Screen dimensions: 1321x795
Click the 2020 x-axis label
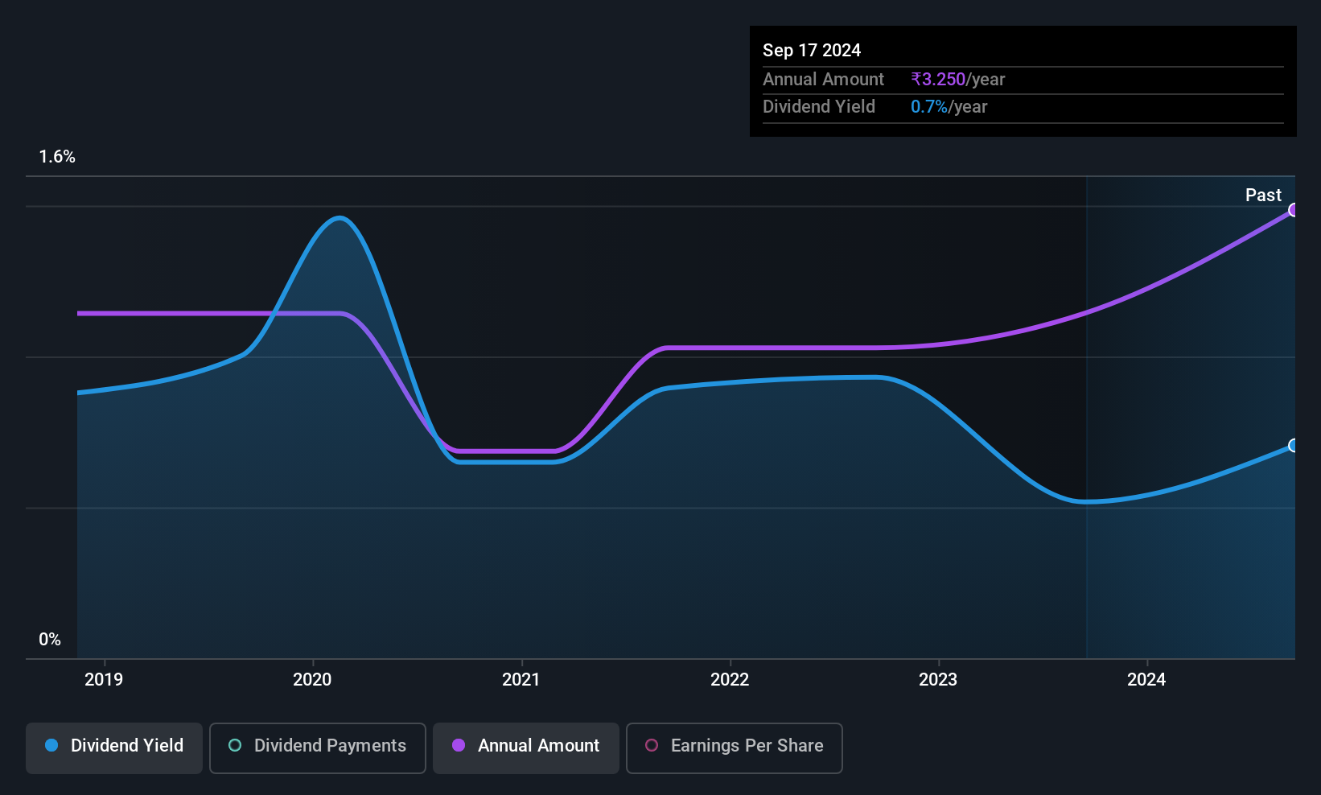pos(312,679)
